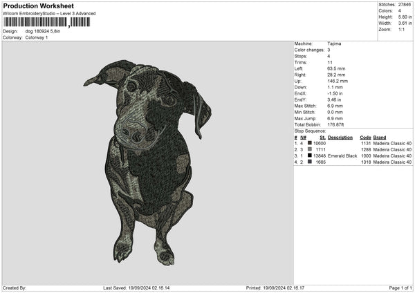This screenshot has width=415, height=293.
Task: Click the Max Stitch value
Action: (x=335, y=106)
